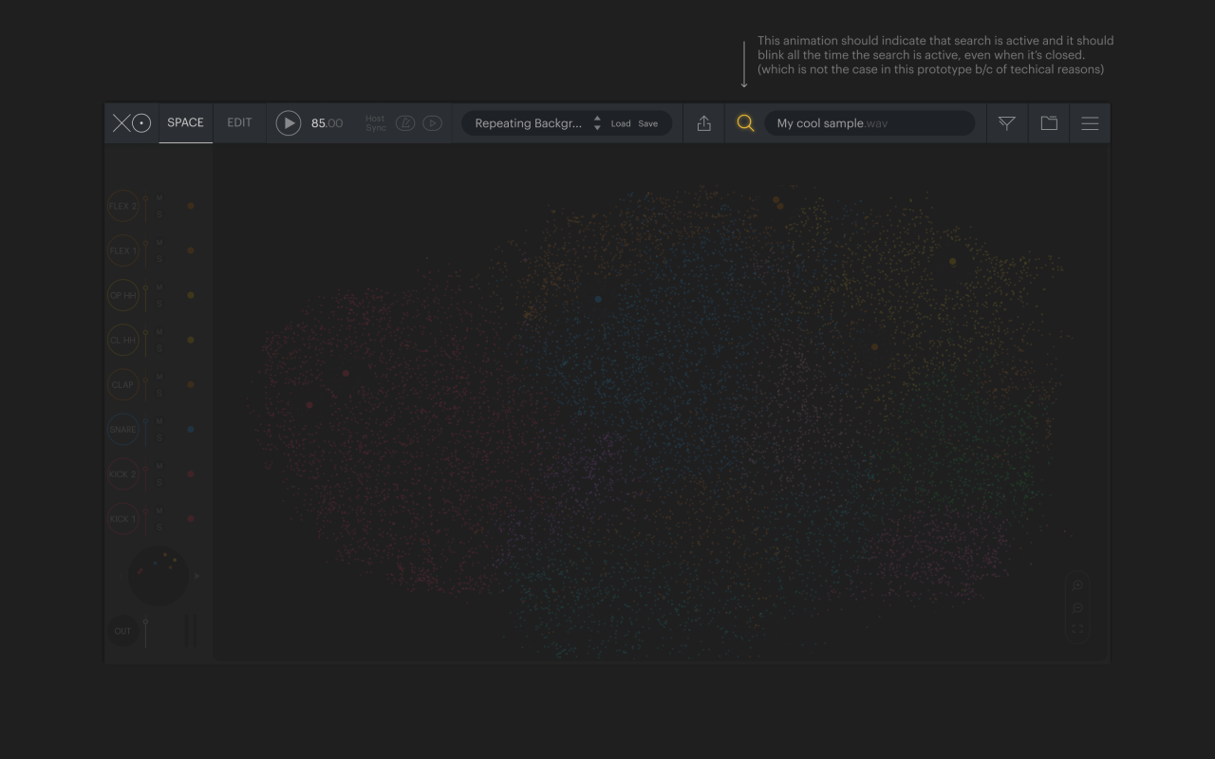Viewport: 1215px width, 759px height.
Task: Solo the SNARE channel
Action: pos(159,438)
